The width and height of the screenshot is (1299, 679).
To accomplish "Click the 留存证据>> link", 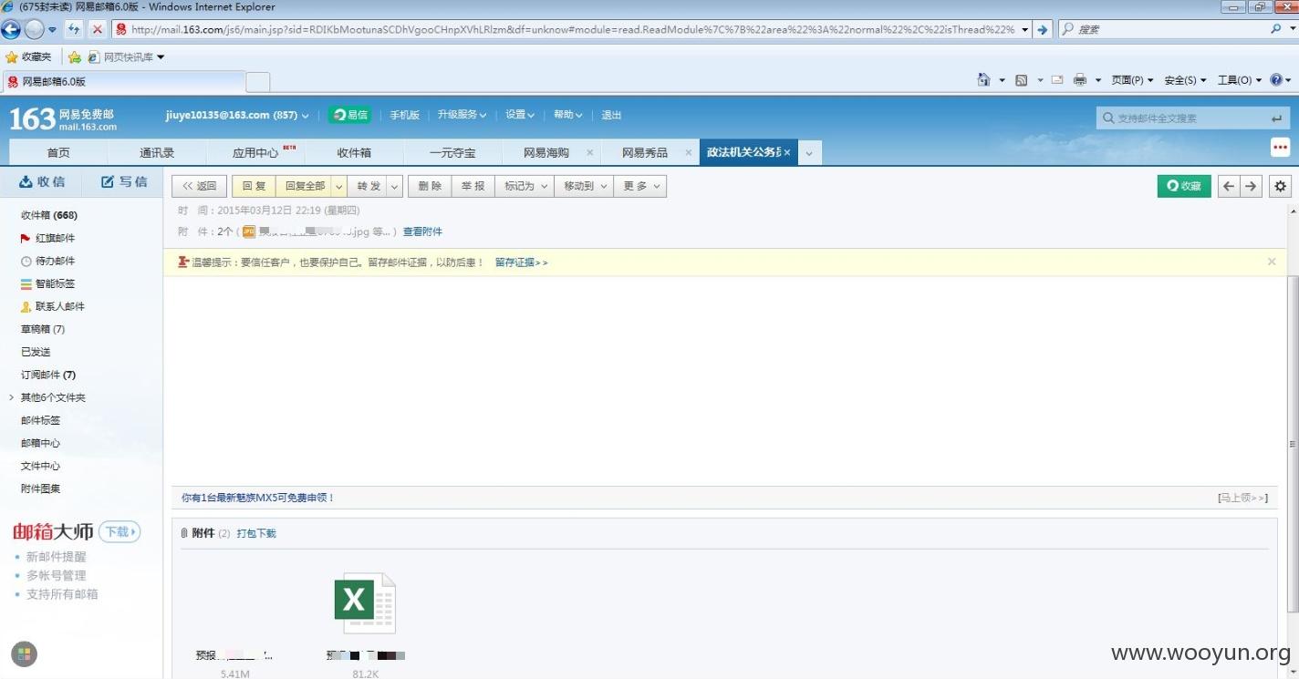I will point(521,262).
